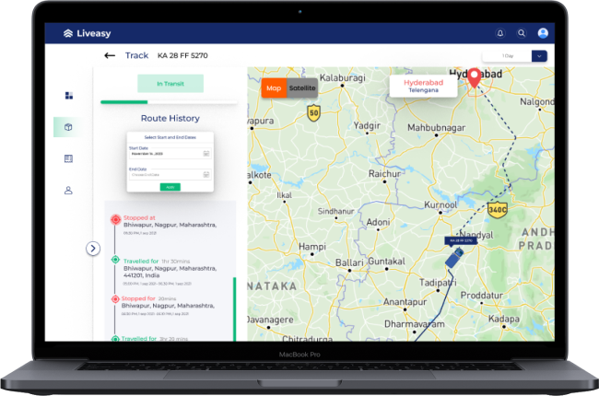This screenshot has height=396, width=599.
Task: Switch to Map view mode
Action: (x=274, y=87)
